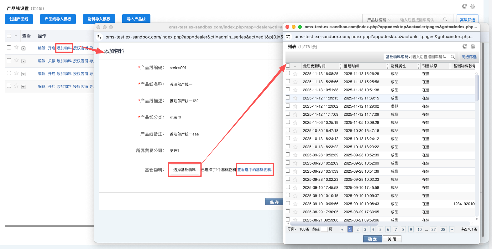Open 查看选中的基础物料 link

(x=254, y=170)
